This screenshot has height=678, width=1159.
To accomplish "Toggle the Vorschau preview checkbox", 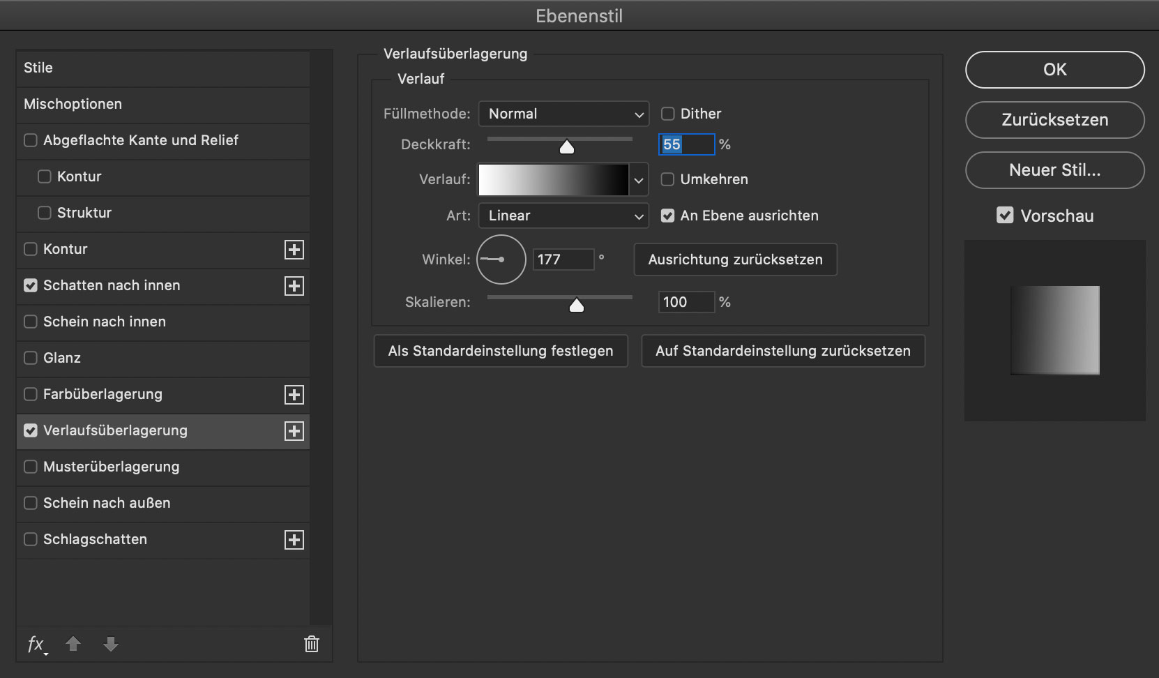I will click(x=1005, y=216).
